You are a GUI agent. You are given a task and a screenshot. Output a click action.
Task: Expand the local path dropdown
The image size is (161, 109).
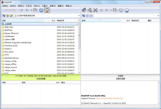pos(79,16)
